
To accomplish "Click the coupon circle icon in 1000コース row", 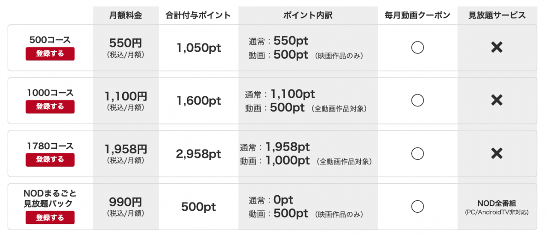I will pos(417,100).
